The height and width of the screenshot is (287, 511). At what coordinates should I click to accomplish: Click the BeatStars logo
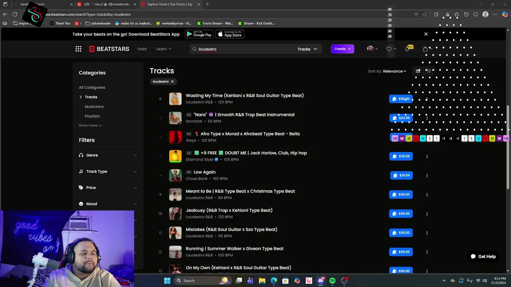(109, 49)
